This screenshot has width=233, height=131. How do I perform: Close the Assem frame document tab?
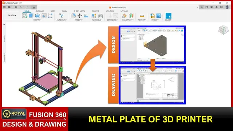pos(197,7)
